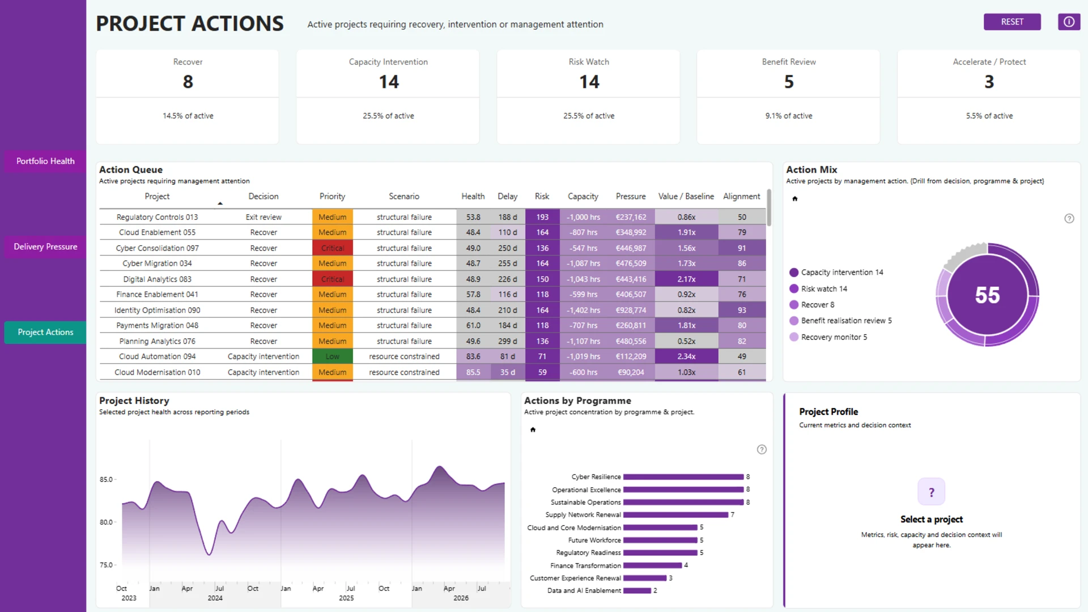Image resolution: width=1088 pixels, height=612 pixels.
Task: Click the Low priority cell for Cloud Automation 094
Action: pos(332,356)
